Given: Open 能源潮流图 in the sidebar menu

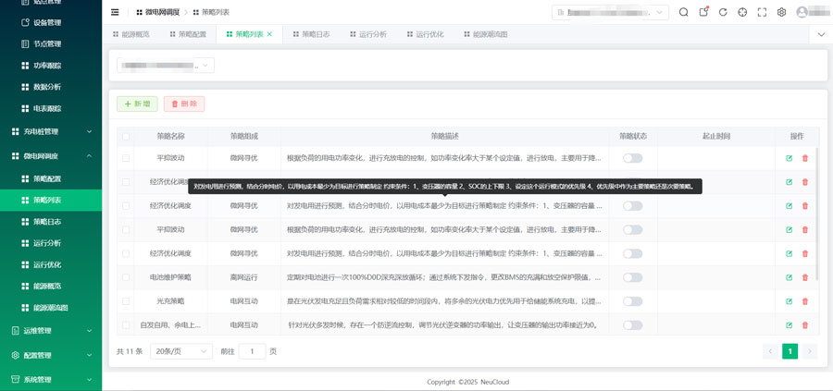Looking at the screenshot, I should pos(51,308).
